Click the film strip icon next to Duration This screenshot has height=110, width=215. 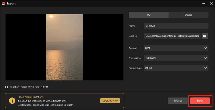(x=7, y=87)
